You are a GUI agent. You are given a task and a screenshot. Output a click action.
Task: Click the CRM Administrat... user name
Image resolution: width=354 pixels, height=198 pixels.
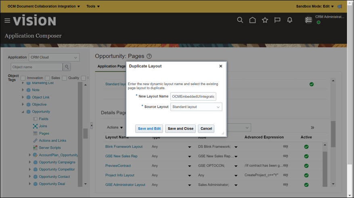[x=330, y=17]
